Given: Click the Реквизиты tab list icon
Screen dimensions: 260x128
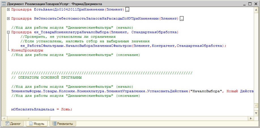Looking at the screenshot, I should 54,124.
